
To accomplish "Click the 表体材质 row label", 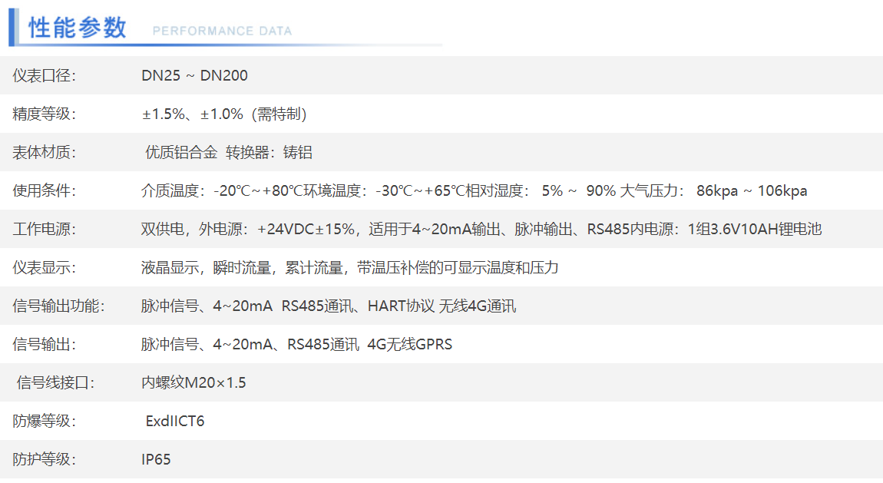I will (x=45, y=152).
